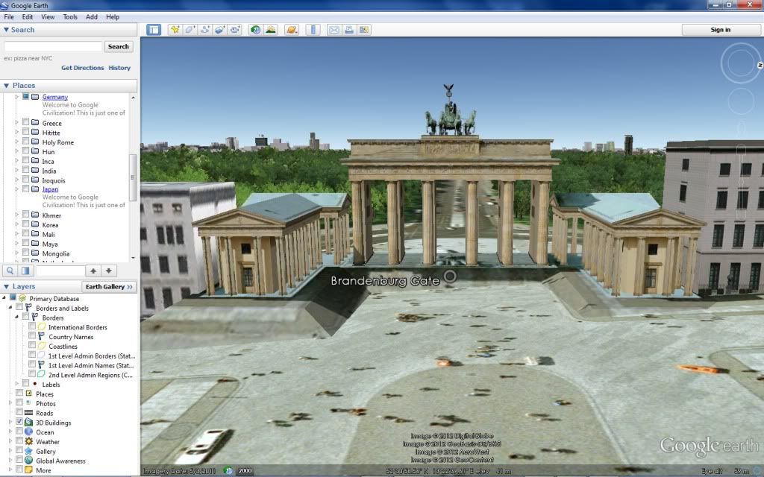
Task: Enable the India folder checkbox
Action: 26,170
